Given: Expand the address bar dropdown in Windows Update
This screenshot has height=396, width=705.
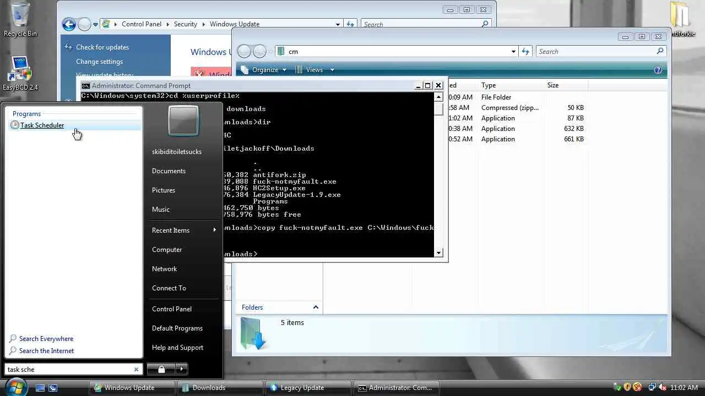Looking at the screenshot, I should pyautogui.click(x=338, y=24).
